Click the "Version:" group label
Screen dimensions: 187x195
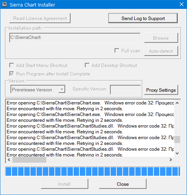point(17,81)
